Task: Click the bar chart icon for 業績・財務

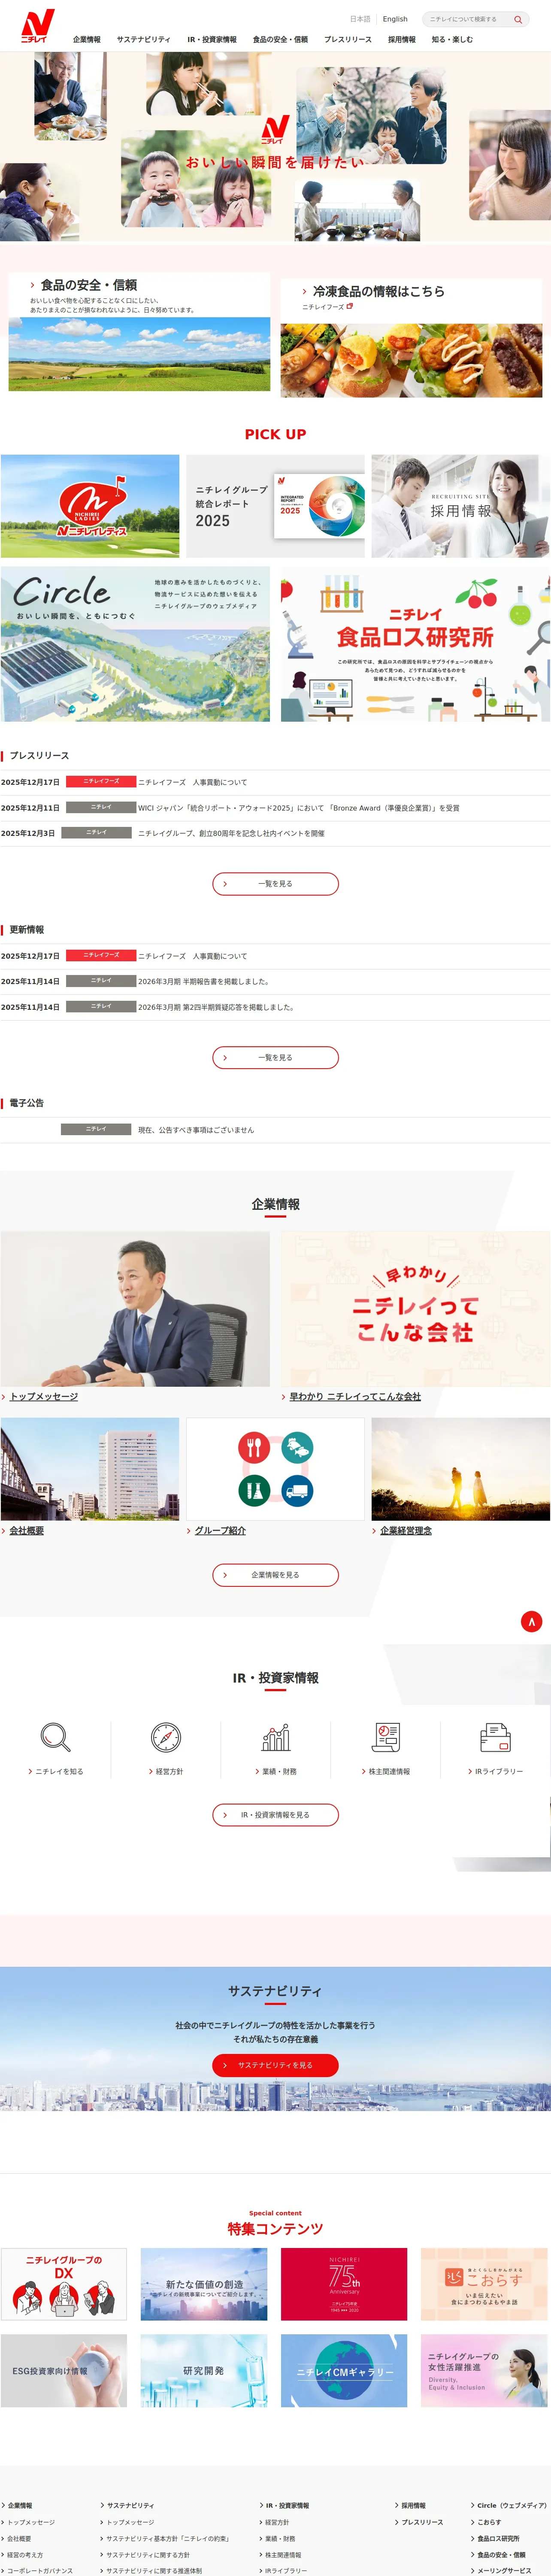Action: tap(276, 1737)
